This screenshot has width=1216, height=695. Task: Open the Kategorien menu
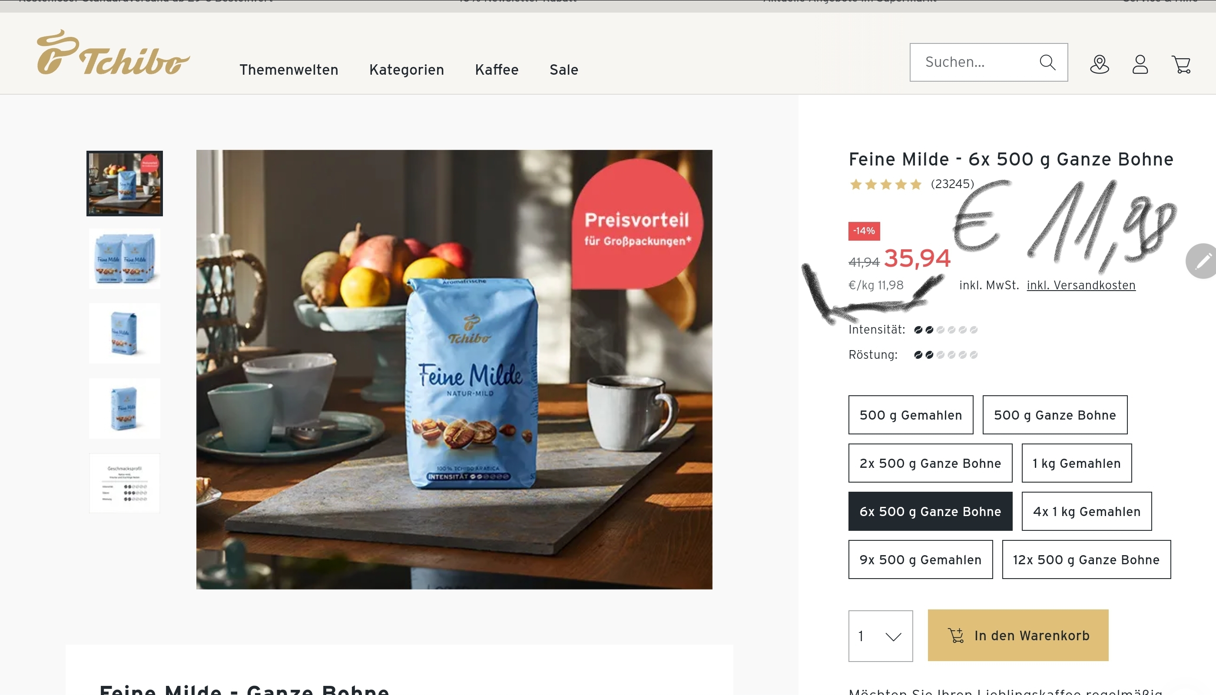pyautogui.click(x=406, y=69)
